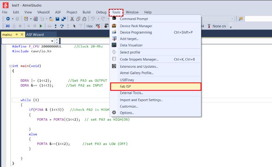This screenshot has width=272, height=167.
Task: Open Extensions and Updates...
Action: 156,66
